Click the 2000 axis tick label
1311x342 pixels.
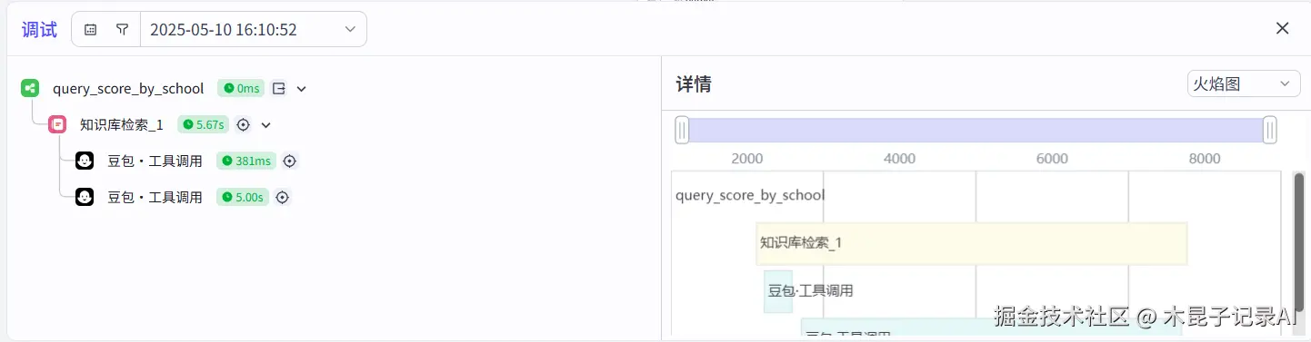[747, 159]
